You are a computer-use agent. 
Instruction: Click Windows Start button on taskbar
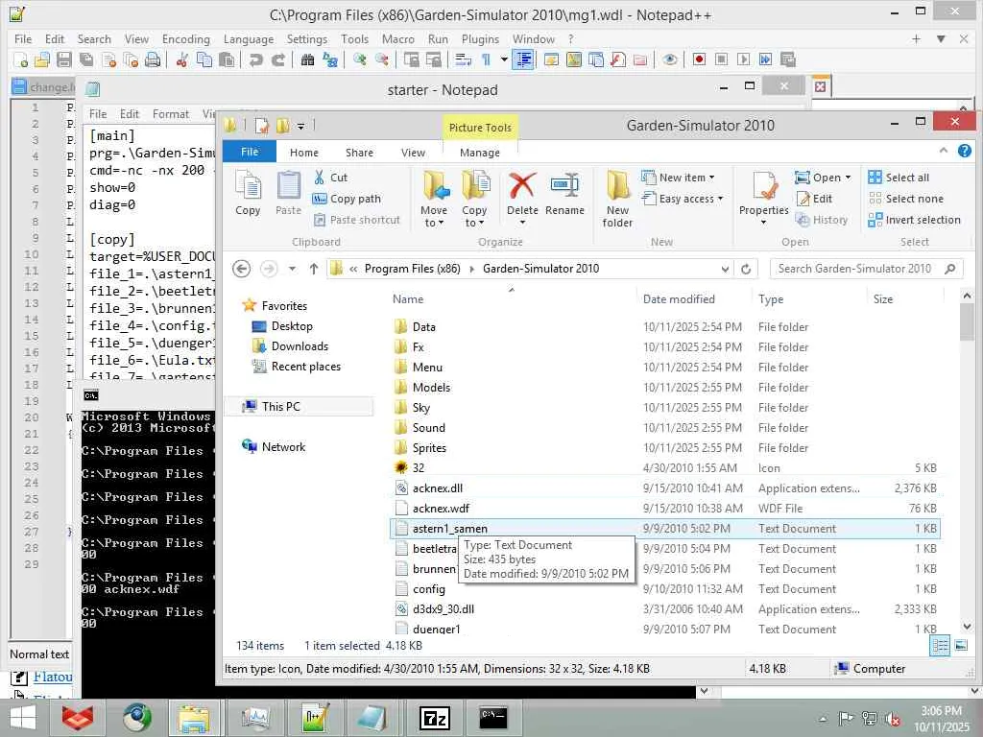pos(23,718)
